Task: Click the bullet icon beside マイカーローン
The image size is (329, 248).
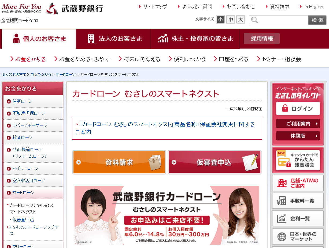Action: point(9,168)
